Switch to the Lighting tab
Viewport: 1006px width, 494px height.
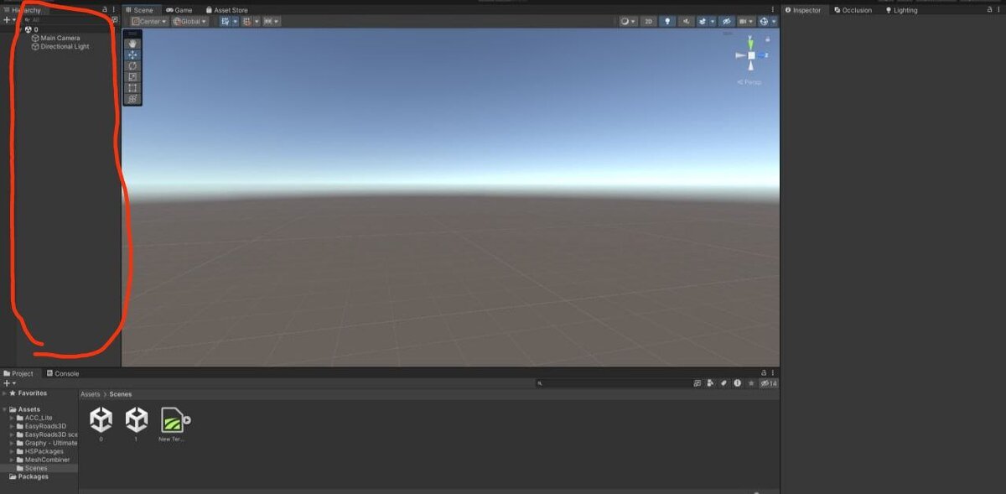(x=902, y=10)
